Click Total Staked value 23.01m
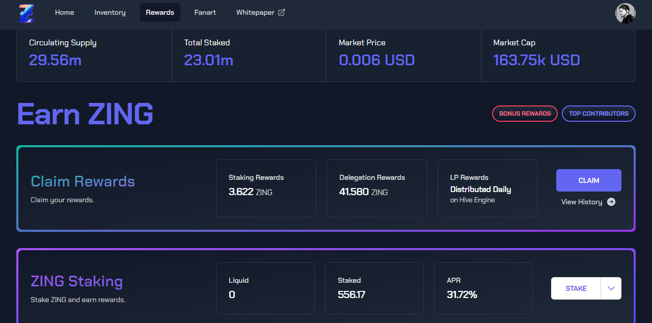The width and height of the screenshot is (652, 323). point(209,60)
